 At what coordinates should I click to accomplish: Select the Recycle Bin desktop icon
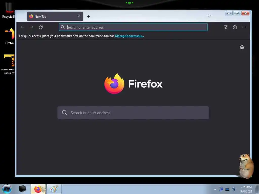pos(8,10)
